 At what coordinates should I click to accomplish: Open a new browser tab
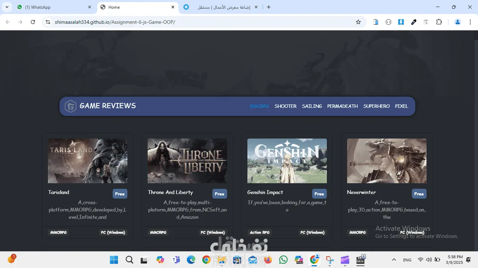[x=269, y=7]
